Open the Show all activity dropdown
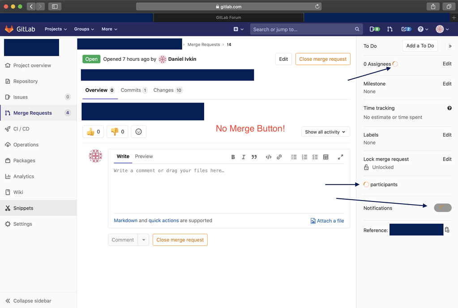The height and width of the screenshot is (308, 458). tap(325, 132)
